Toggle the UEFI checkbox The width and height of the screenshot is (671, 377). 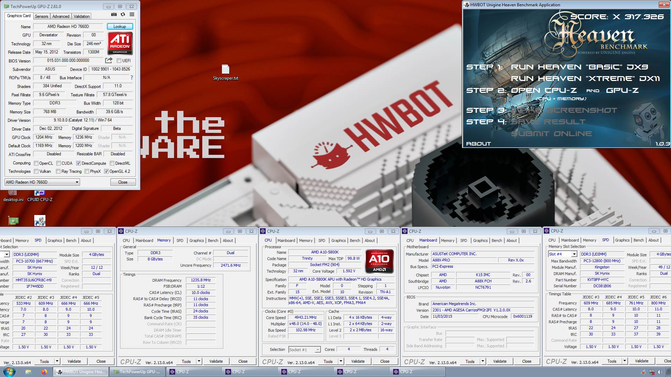(119, 60)
